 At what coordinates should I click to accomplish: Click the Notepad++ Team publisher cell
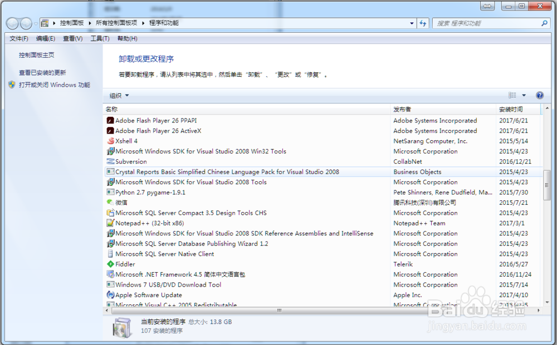(x=419, y=223)
